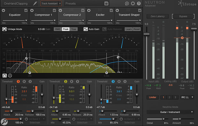Toggle Exciter module power

pyautogui.click(x=89, y=10)
